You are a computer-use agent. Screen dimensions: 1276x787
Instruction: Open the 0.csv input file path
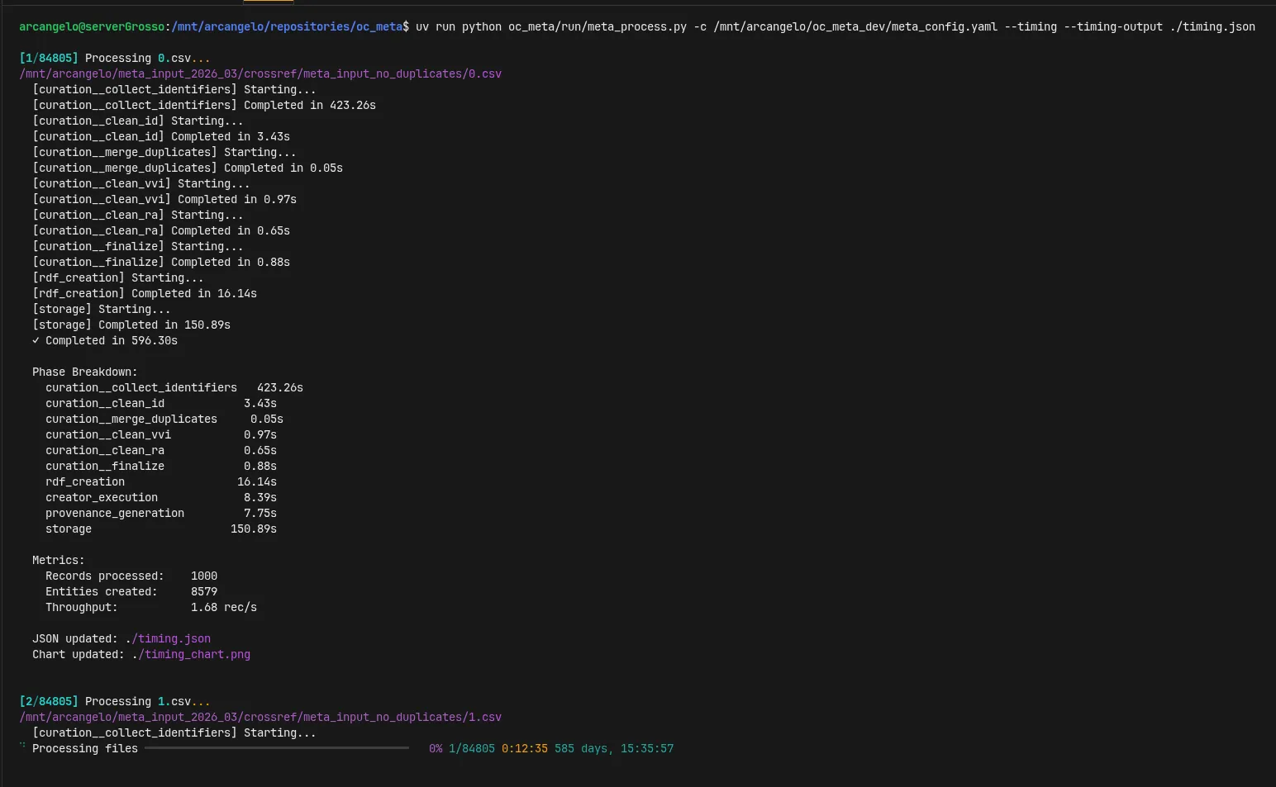click(260, 73)
